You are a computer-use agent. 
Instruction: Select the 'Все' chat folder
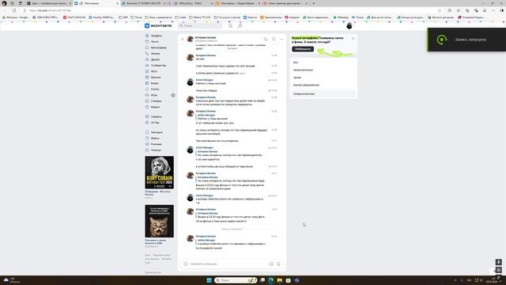coord(323,63)
